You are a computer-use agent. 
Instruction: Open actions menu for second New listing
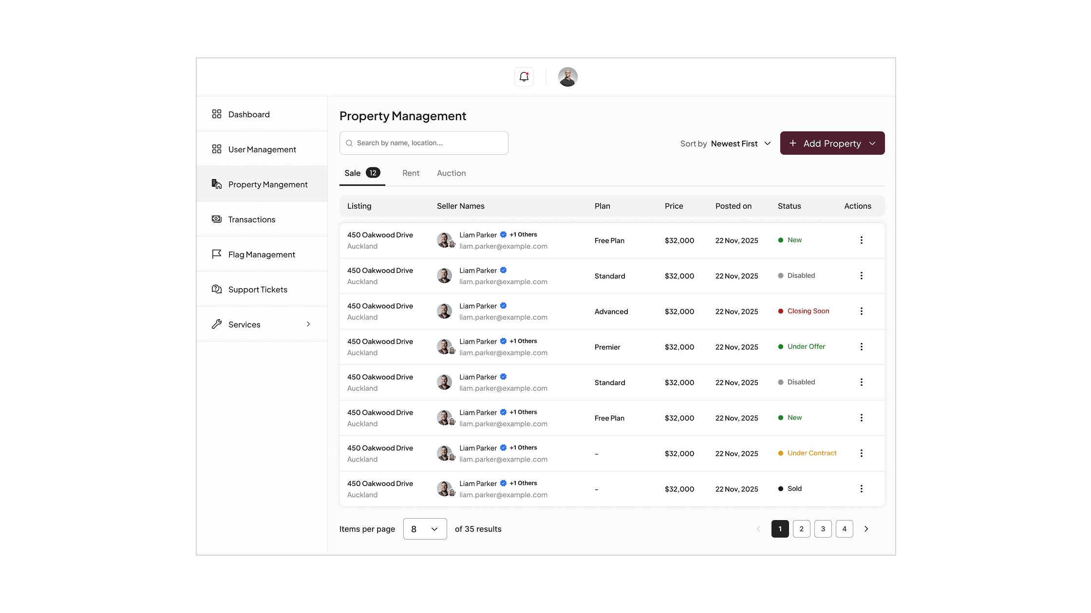click(x=861, y=418)
